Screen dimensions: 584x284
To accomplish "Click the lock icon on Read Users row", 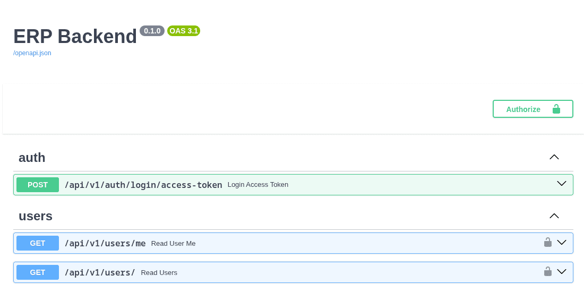I will click(547, 272).
